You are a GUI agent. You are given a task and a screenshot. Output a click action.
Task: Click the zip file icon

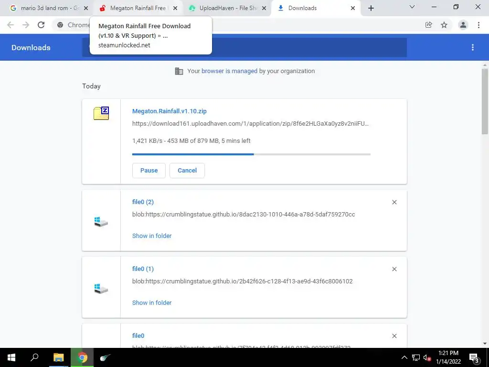click(x=101, y=113)
